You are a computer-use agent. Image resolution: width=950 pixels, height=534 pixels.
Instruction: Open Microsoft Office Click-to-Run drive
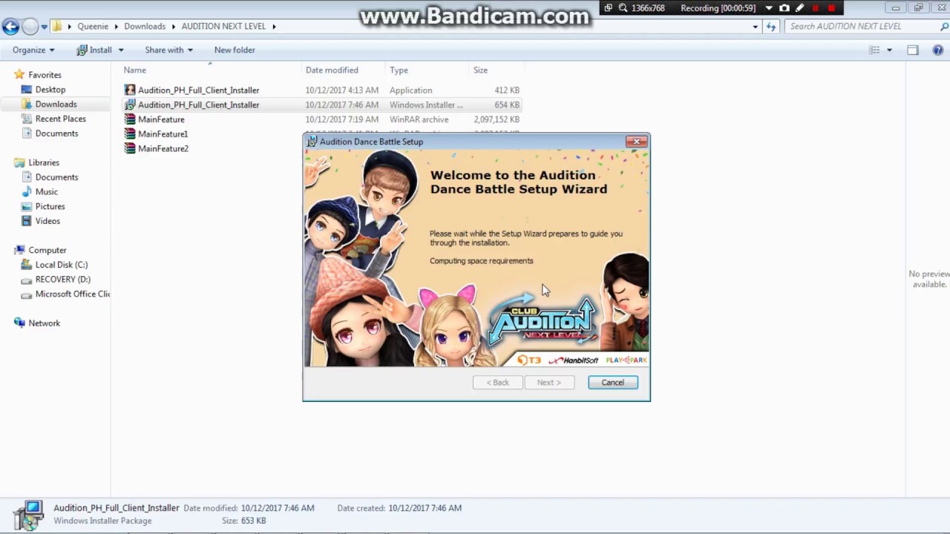pyautogui.click(x=72, y=294)
